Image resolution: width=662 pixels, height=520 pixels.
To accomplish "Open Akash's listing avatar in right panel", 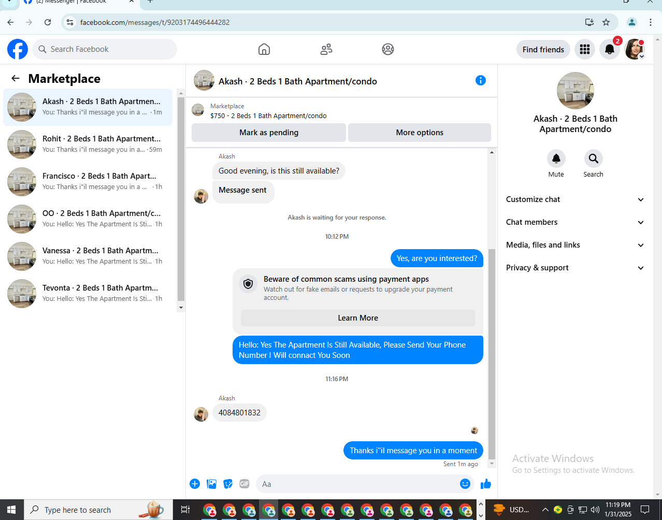I will (575, 91).
